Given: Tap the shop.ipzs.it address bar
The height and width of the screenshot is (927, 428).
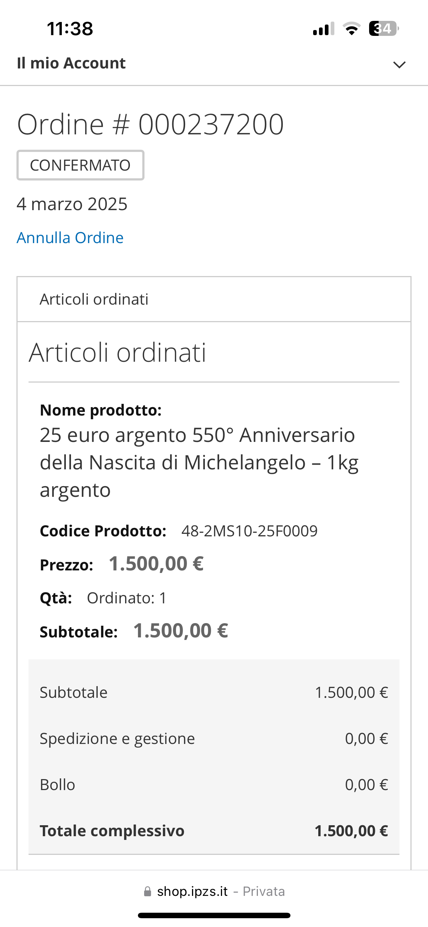Looking at the screenshot, I should pyautogui.click(x=214, y=891).
